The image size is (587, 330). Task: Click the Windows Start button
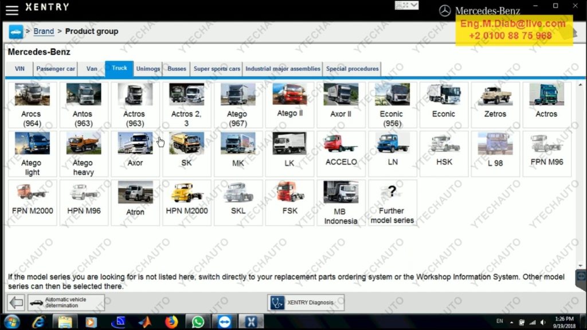point(11,321)
